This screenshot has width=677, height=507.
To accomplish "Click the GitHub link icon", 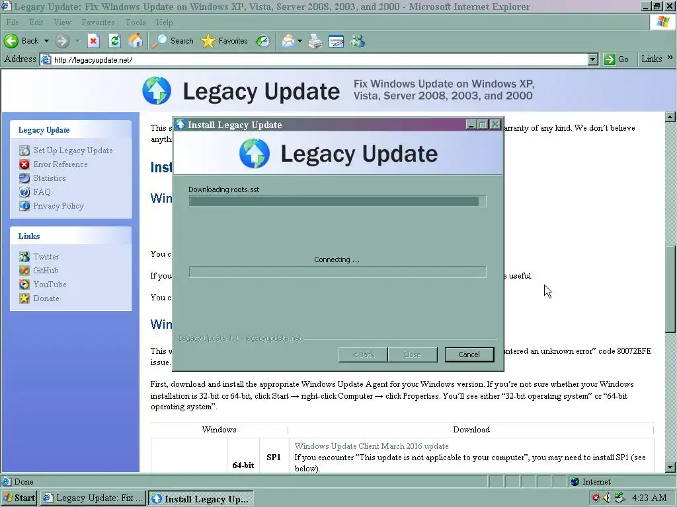I will coord(24,270).
